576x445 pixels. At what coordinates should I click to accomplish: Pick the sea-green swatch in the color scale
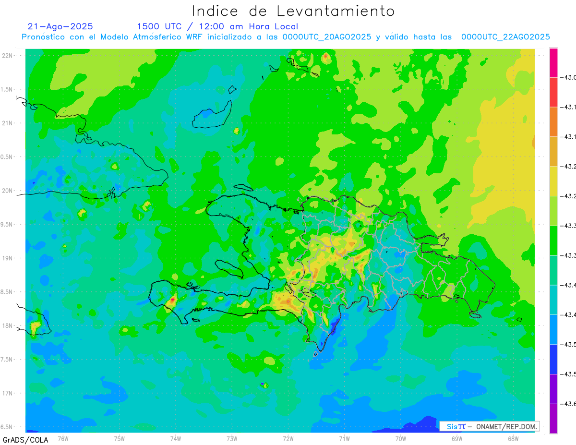click(x=553, y=270)
